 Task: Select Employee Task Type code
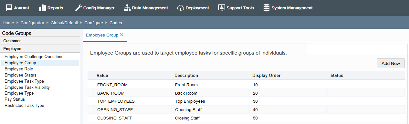tap(24, 81)
